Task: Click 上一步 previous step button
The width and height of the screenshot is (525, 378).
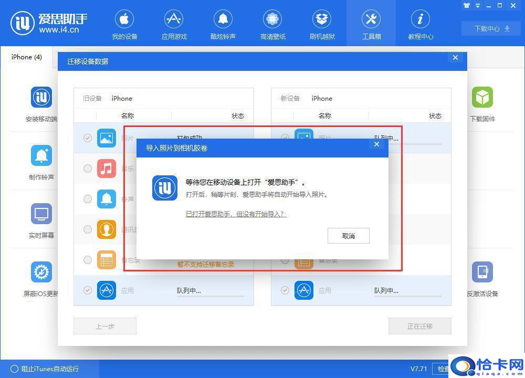Action: tap(105, 326)
